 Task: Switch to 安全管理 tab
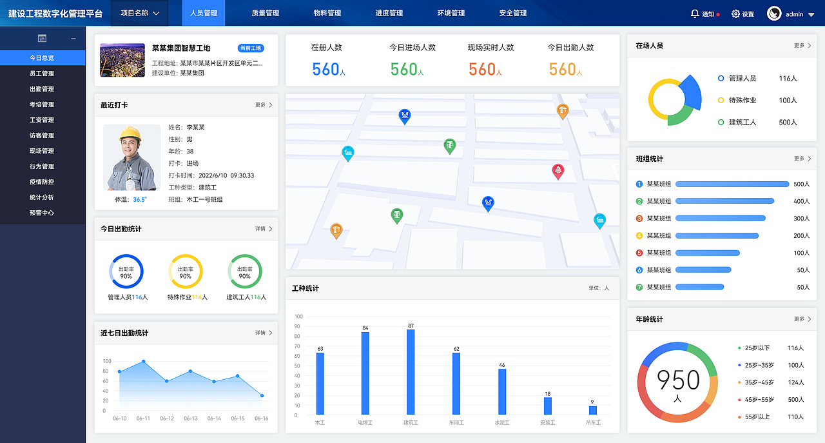coord(513,13)
